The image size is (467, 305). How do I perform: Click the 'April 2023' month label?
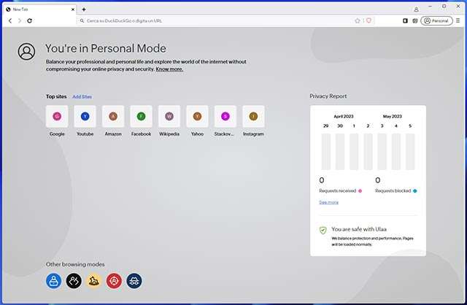[x=344, y=117]
